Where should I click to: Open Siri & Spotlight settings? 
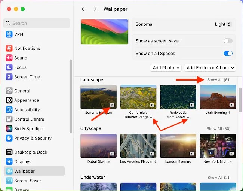34,128
